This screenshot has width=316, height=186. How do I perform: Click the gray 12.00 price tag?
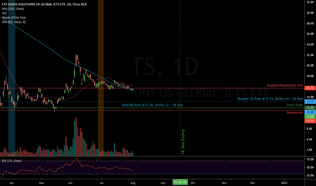[x=310, y=108]
